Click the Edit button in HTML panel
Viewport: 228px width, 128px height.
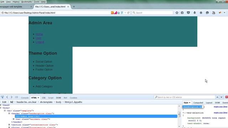4,102
